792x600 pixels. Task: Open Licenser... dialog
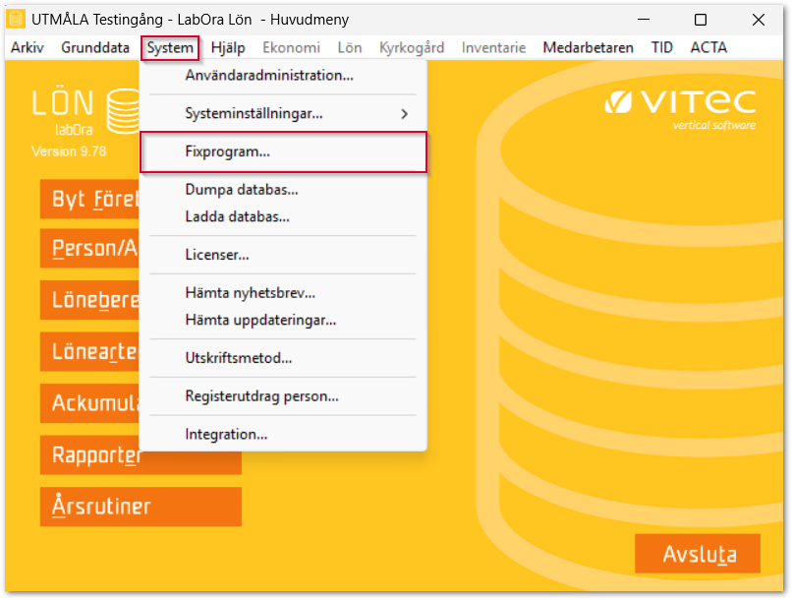point(283,255)
